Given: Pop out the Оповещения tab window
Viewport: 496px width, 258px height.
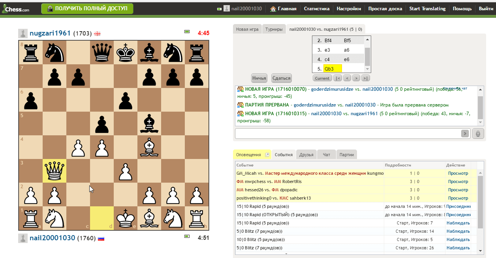Looking at the screenshot, I should [267, 155].
